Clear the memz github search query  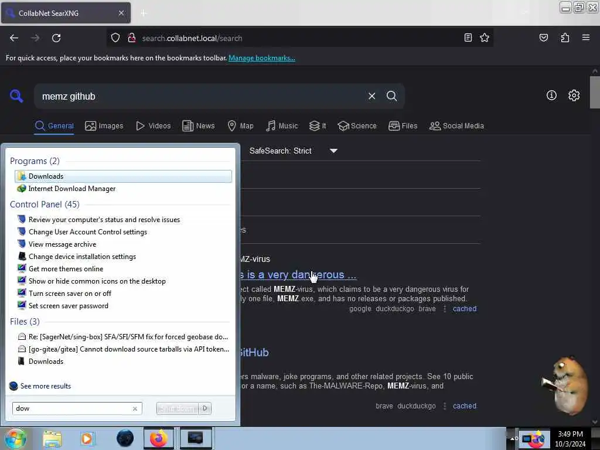371,96
